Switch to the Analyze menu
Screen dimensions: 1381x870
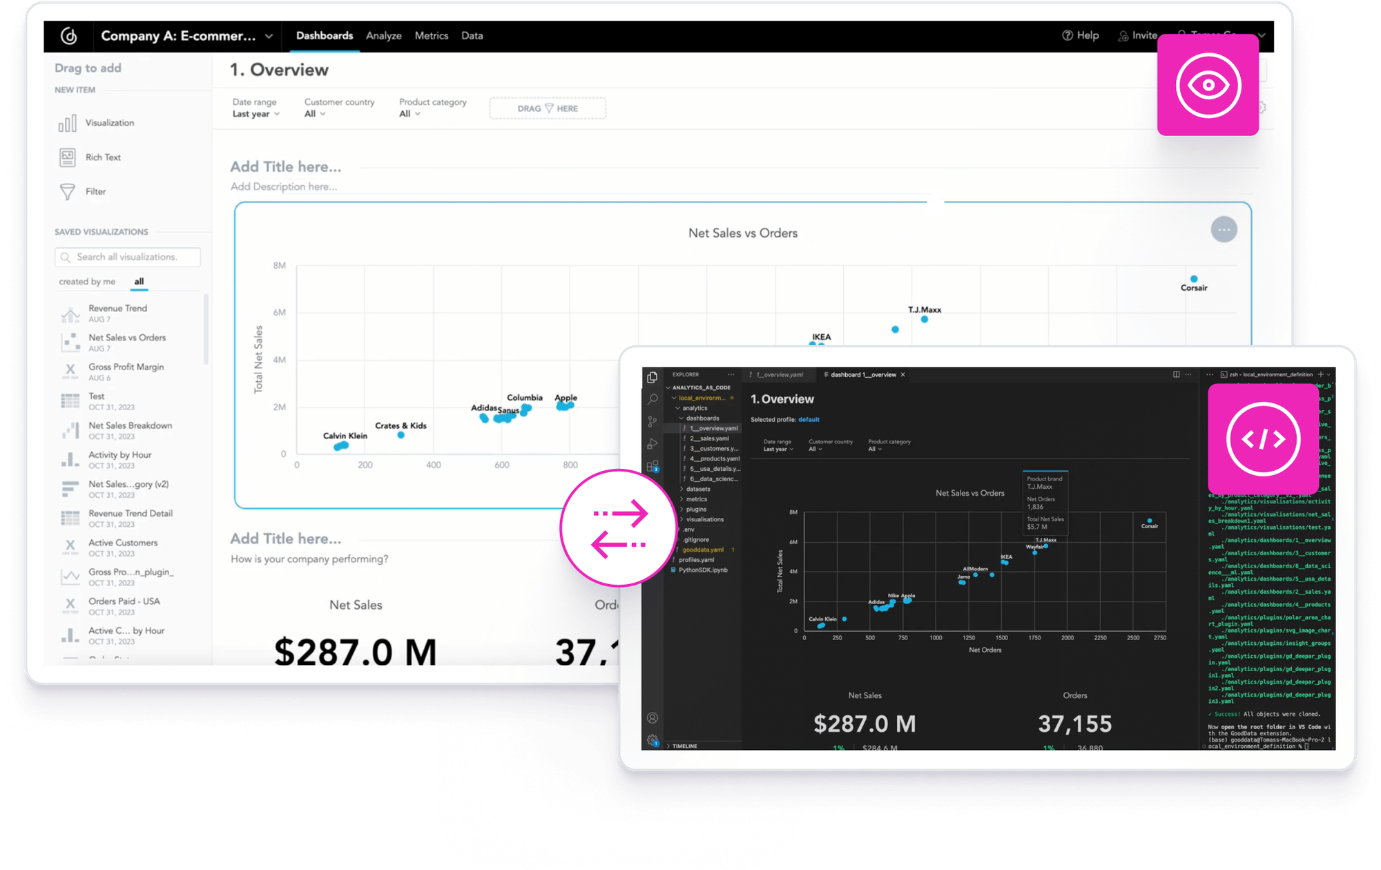[x=384, y=35]
